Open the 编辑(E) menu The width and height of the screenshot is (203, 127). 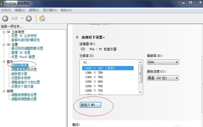20,10
